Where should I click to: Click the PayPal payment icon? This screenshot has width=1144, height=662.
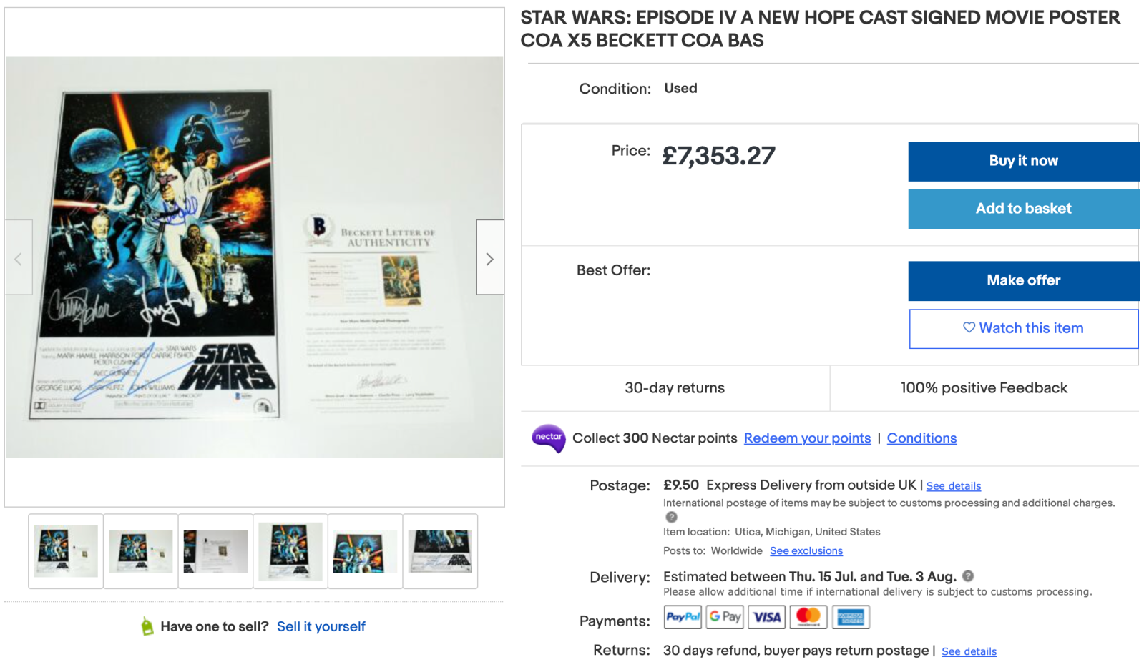[683, 617]
